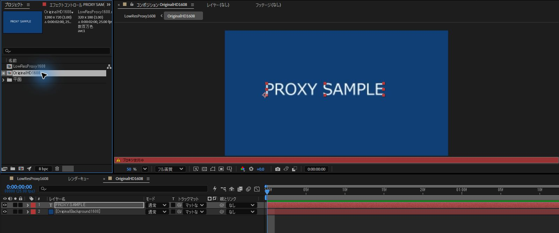The image size is (559, 233).
Task: Open channel and color management settings
Action: point(243,169)
